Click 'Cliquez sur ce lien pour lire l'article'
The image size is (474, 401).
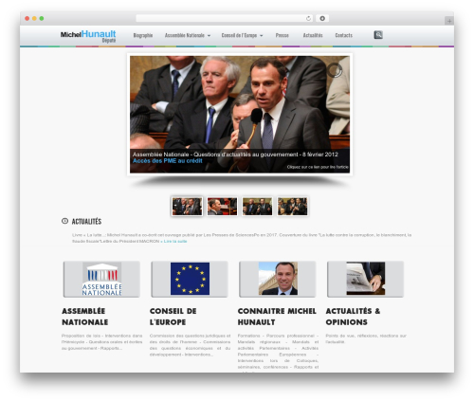pyautogui.click(x=318, y=167)
